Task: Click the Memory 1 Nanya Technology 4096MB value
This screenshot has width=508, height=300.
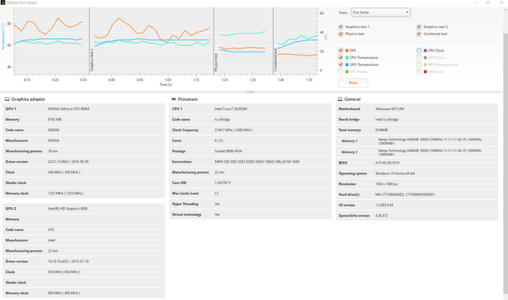Action: click(x=430, y=141)
